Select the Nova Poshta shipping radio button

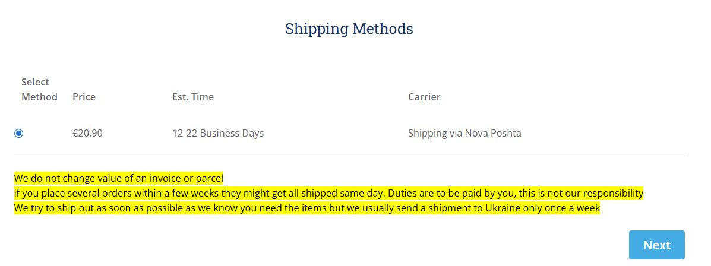click(18, 134)
